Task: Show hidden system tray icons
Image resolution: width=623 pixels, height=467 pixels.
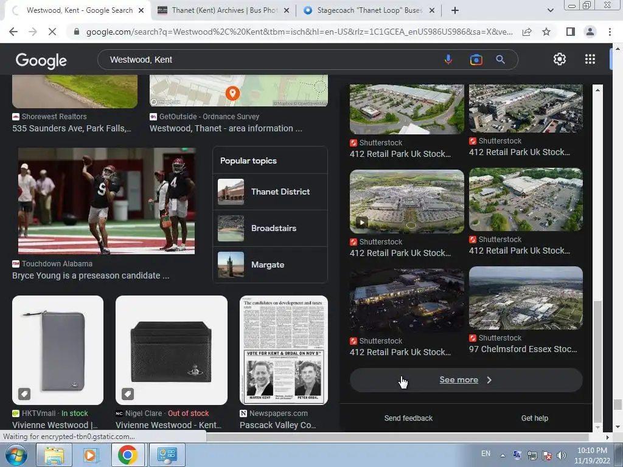Action: (x=503, y=455)
